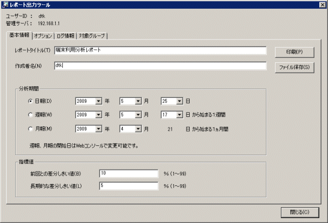This screenshot has width=328, height=223.
Task: Open the 週報 day dropdown showing 17
Action: click(179, 115)
